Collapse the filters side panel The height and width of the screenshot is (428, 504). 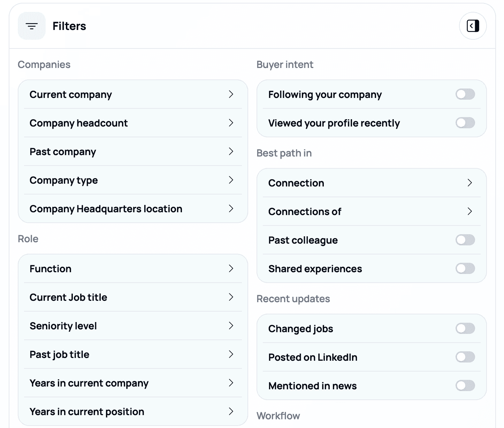pos(473,26)
